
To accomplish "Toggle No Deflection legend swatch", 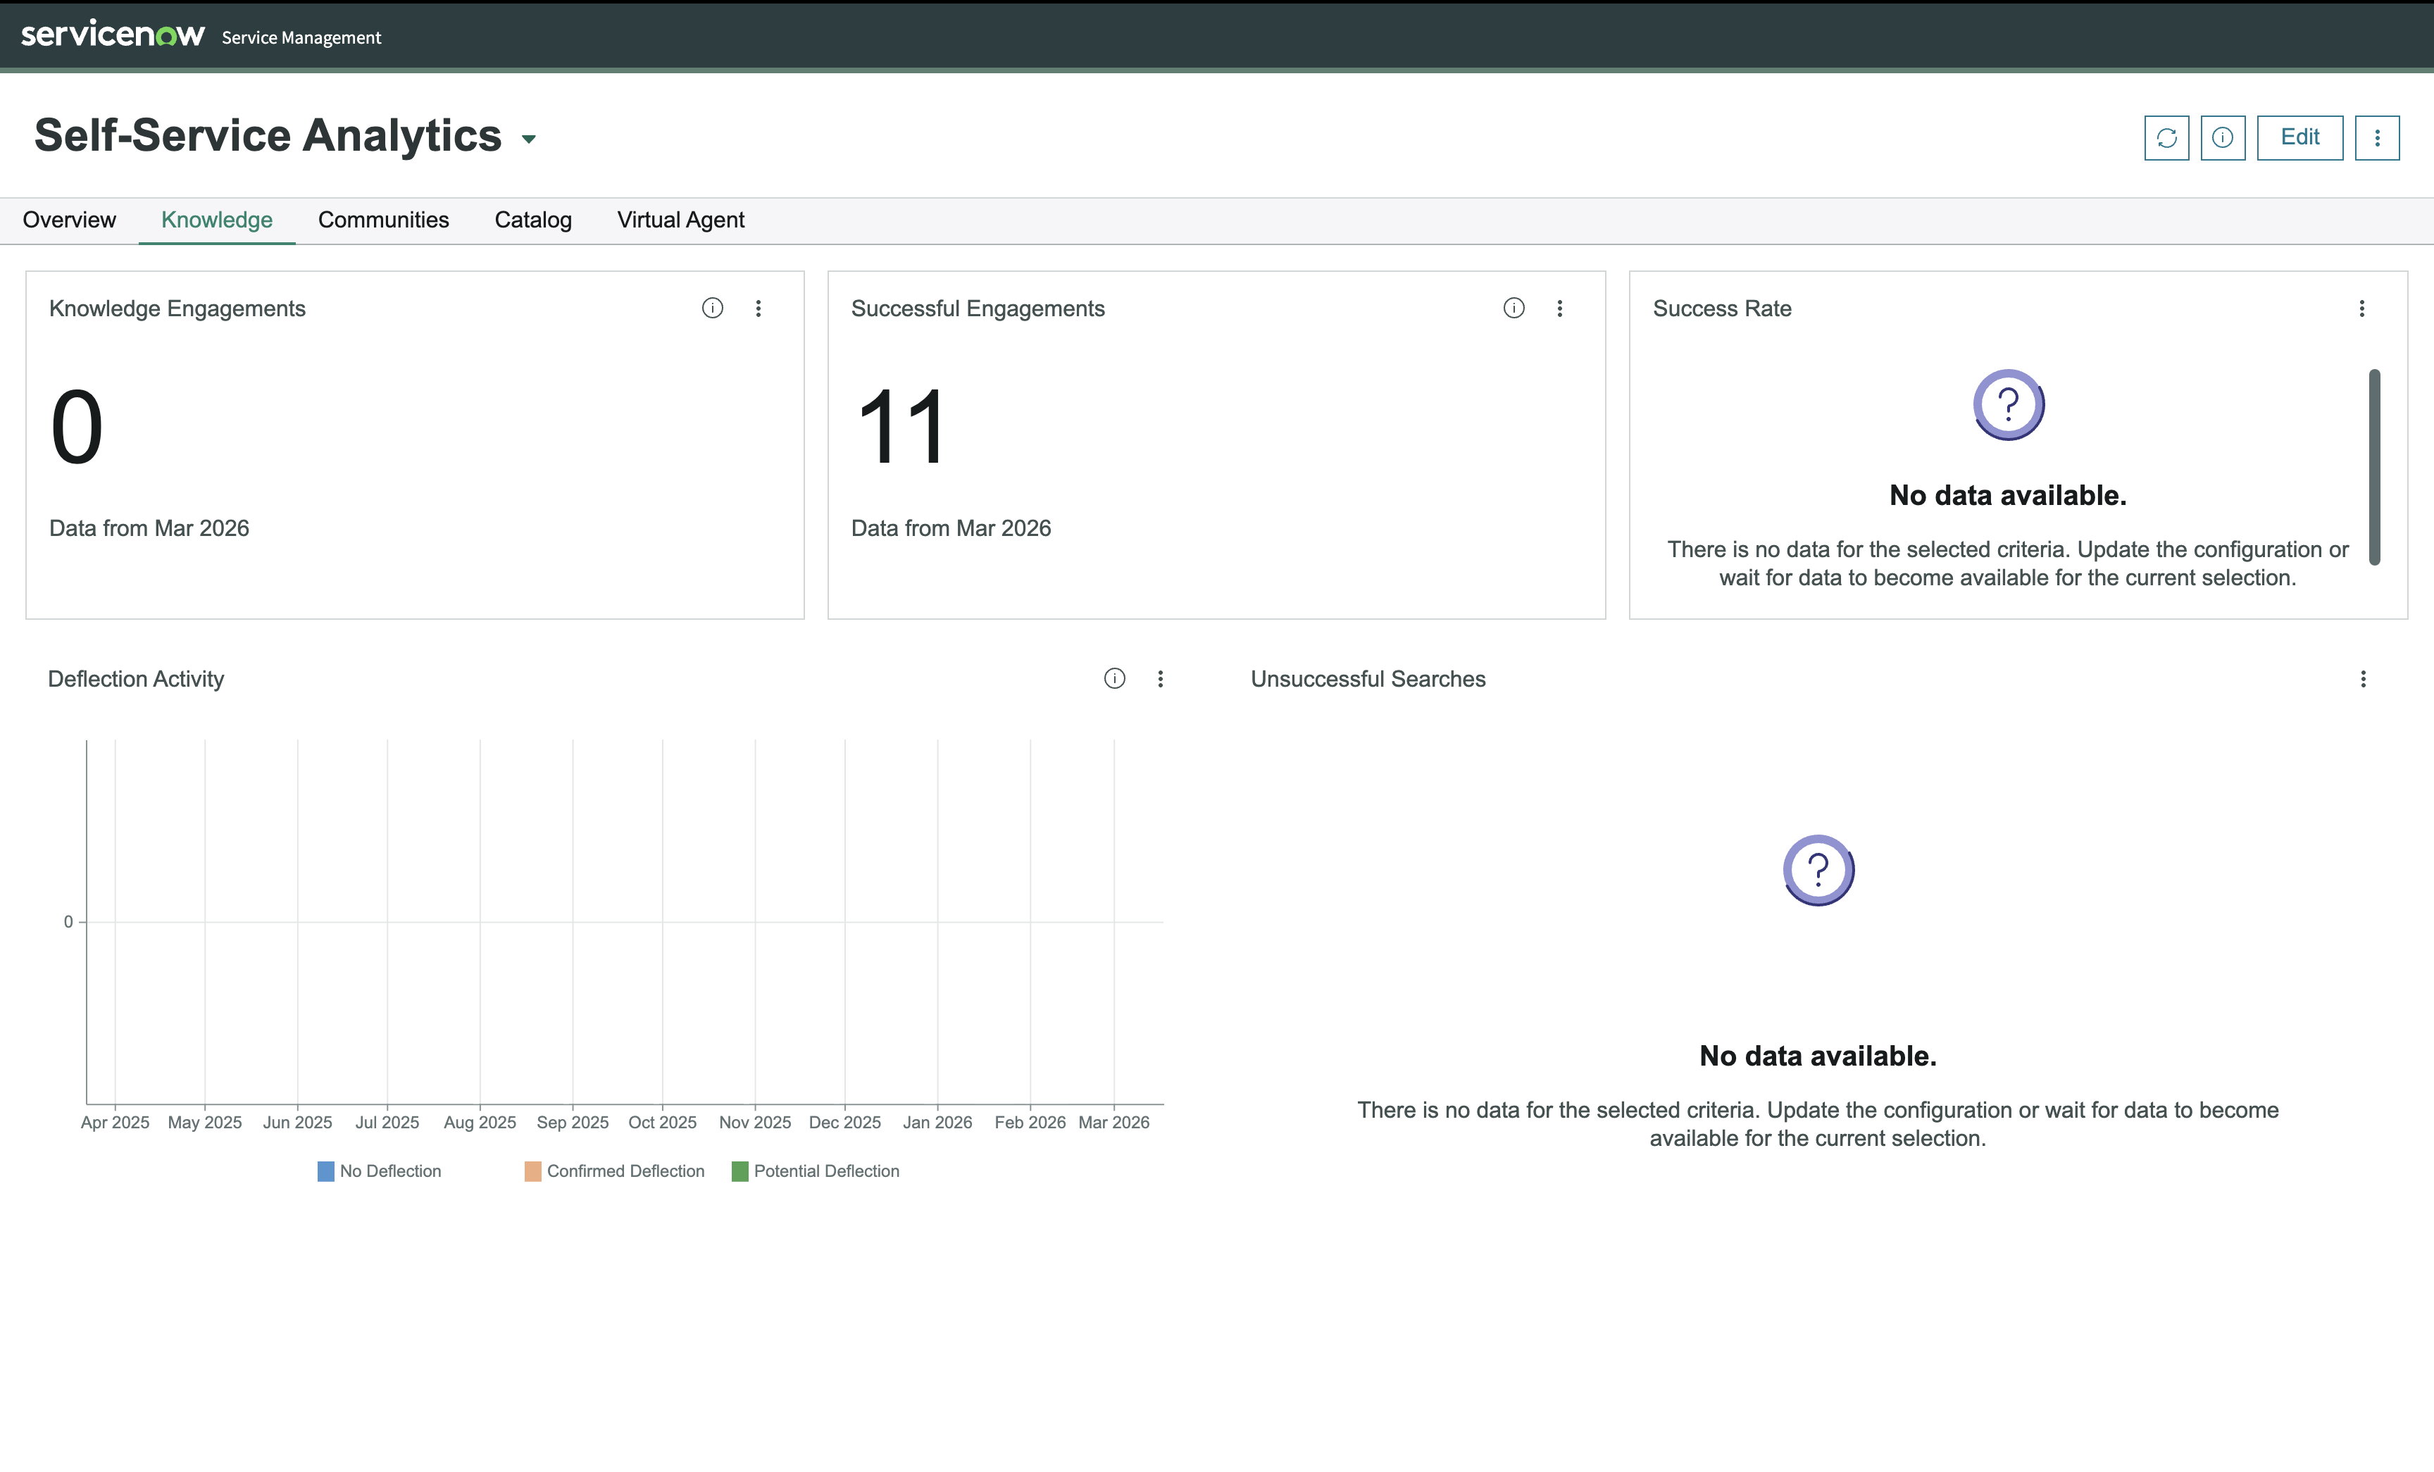I will [x=325, y=1172].
